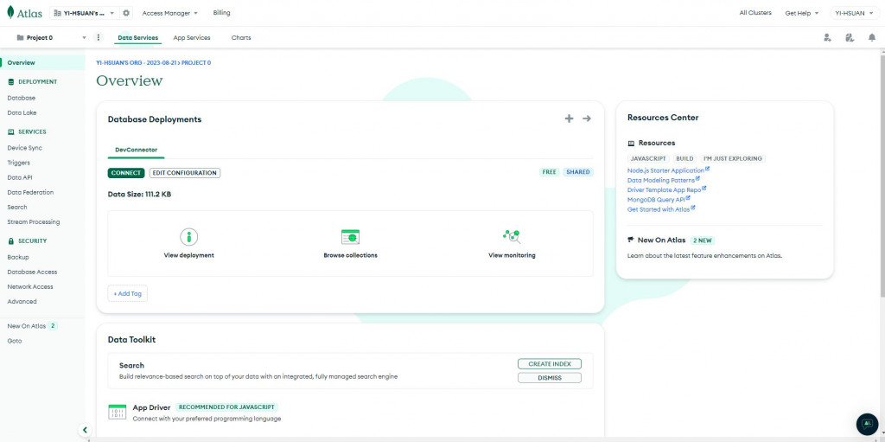Image resolution: width=885 pixels, height=442 pixels.
Task: Open Network Access in the sidebar
Action: point(30,286)
